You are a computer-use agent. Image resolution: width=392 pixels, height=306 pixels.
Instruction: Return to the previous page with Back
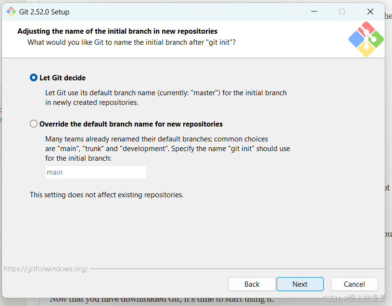(x=252, y=284)
